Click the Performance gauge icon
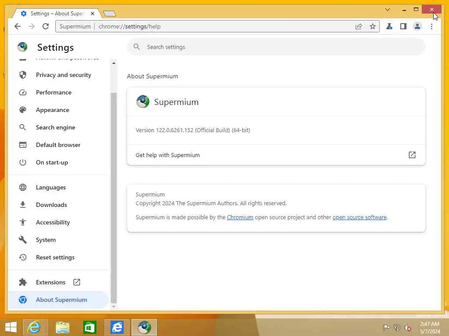Viewport: 449px width, 336px height. pyautogui.click(x=23, y=92)
